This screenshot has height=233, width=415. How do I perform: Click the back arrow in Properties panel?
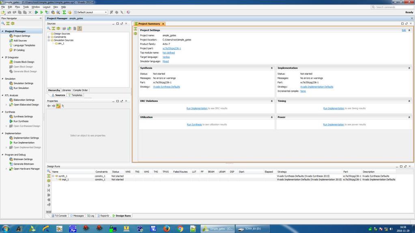(x=49, y=106)
